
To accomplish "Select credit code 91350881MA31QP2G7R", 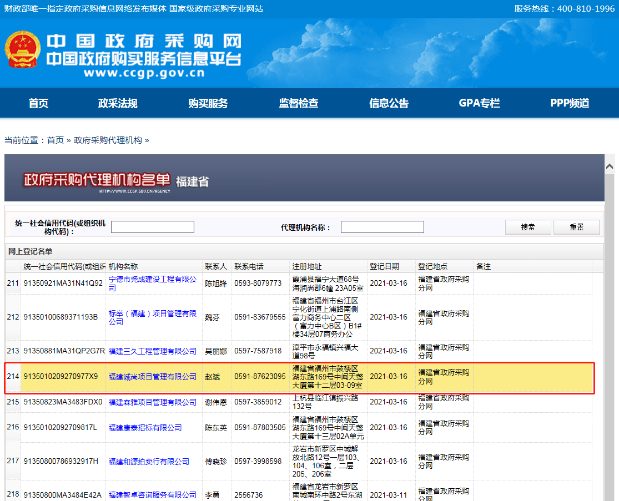I will point(64,351).
